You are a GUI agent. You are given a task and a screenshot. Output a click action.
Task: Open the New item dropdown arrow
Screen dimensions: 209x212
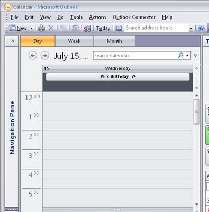coord(32,28)
